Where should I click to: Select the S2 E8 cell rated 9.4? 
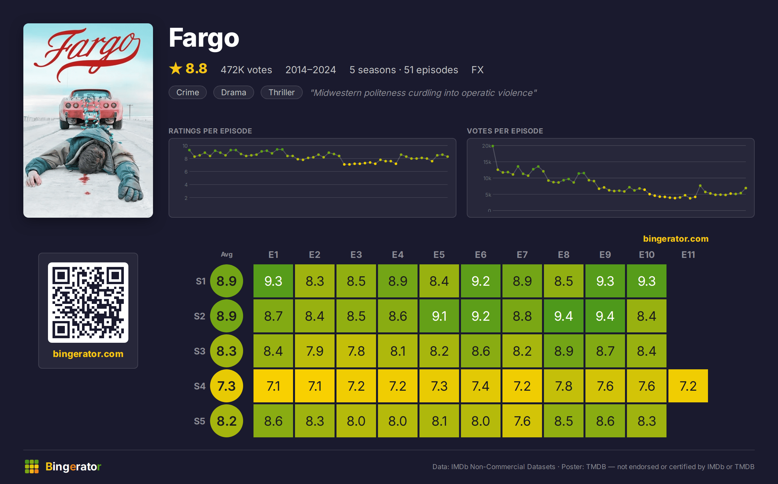pyautogui.click(x=564, y=316)
